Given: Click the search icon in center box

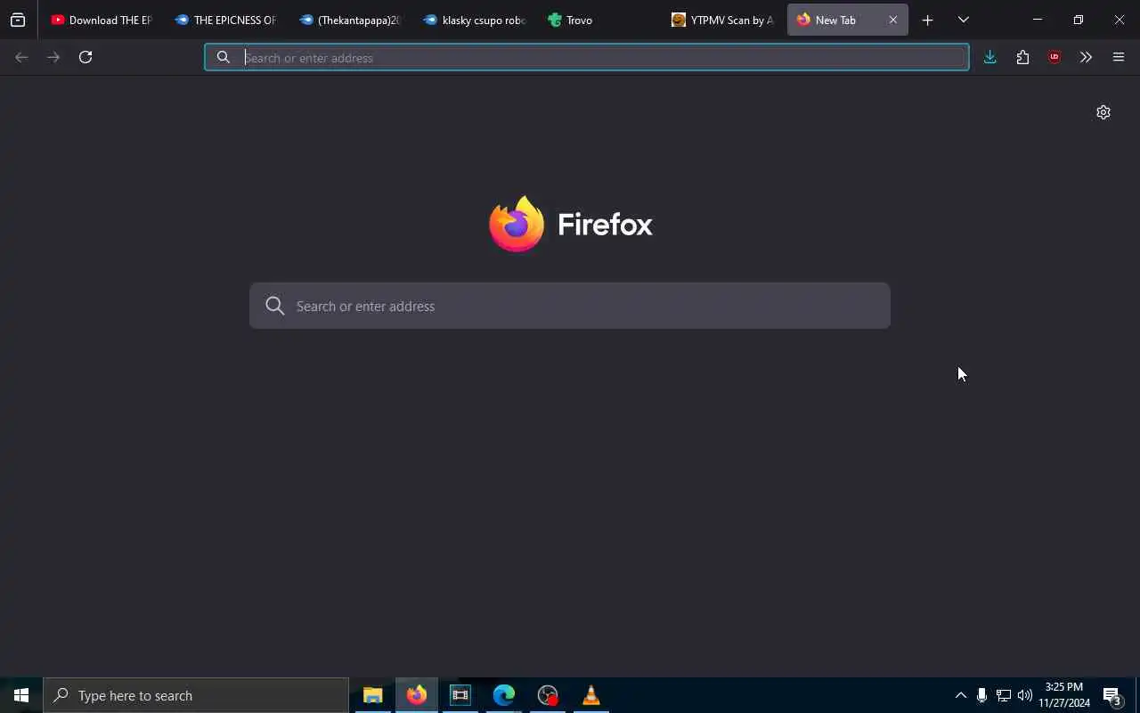Looking at the screenshot, I should 275,306.
